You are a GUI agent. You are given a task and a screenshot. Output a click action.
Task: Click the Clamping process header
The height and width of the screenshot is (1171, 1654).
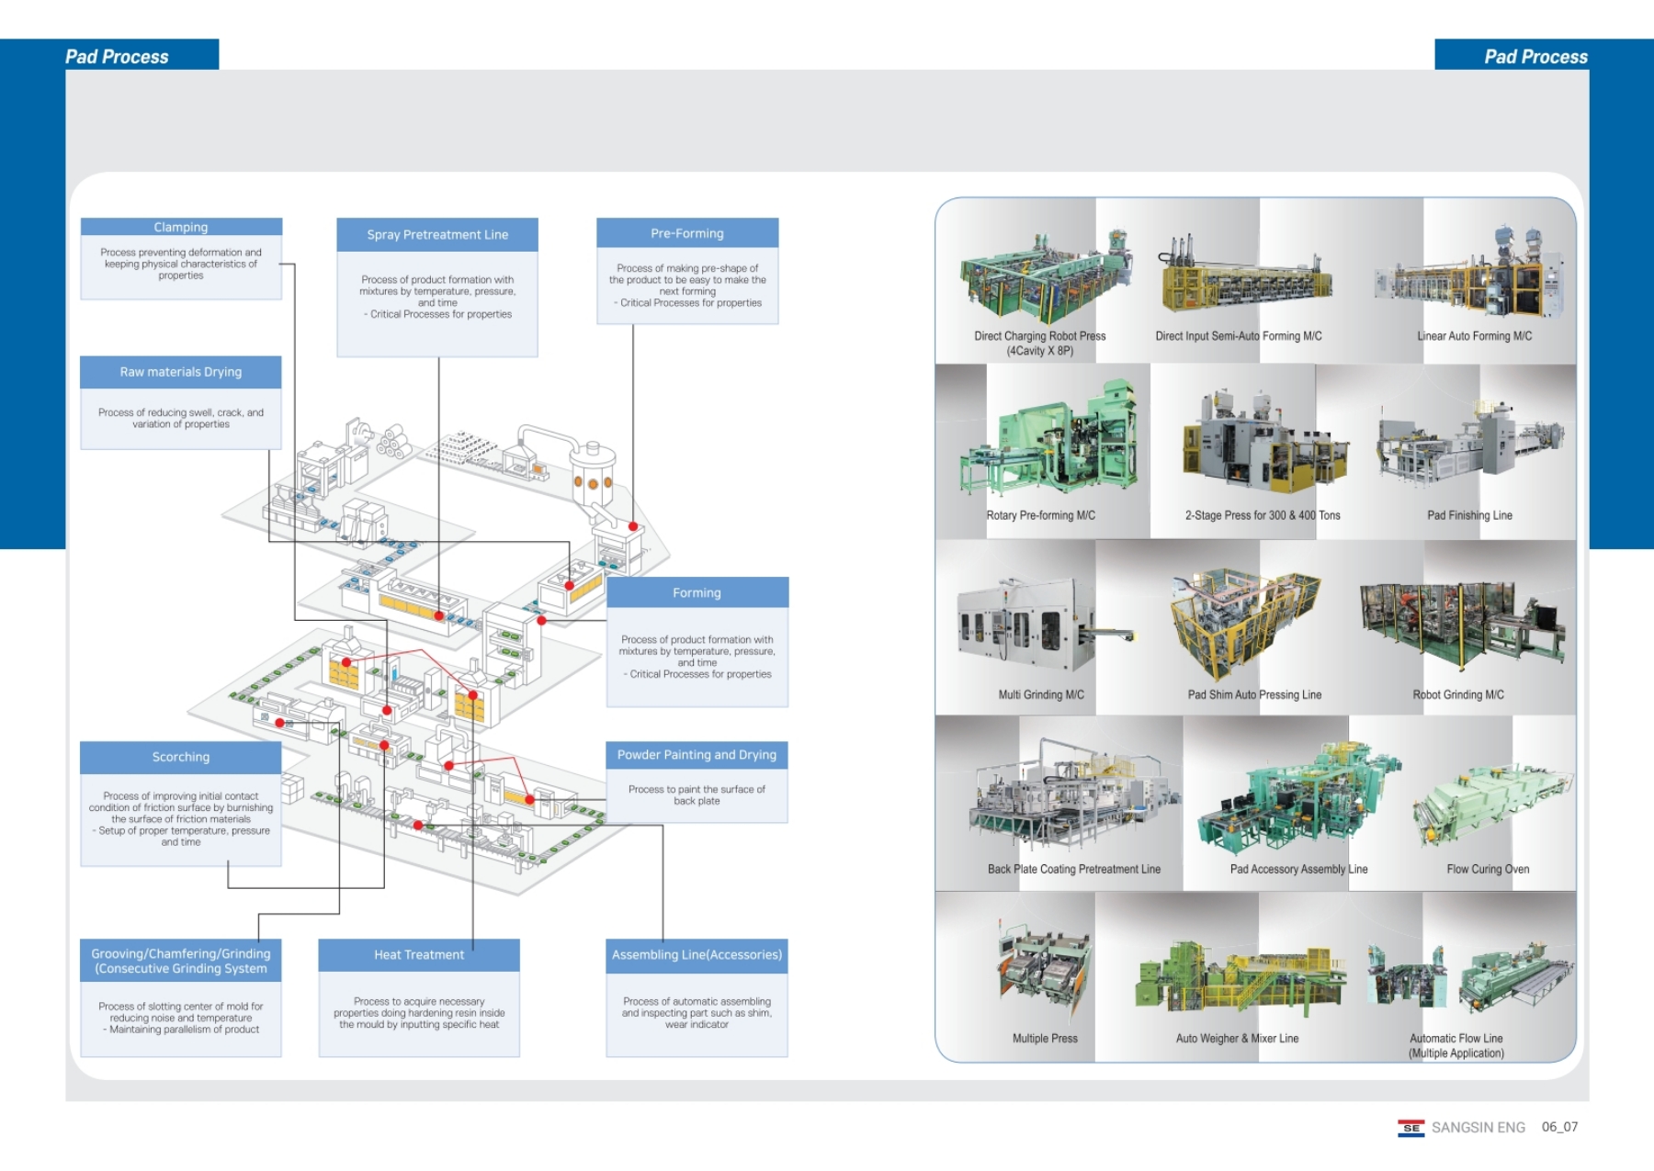[x=181, y=227]
